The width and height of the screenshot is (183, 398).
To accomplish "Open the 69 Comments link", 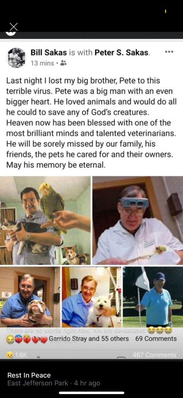I will 156,339.
